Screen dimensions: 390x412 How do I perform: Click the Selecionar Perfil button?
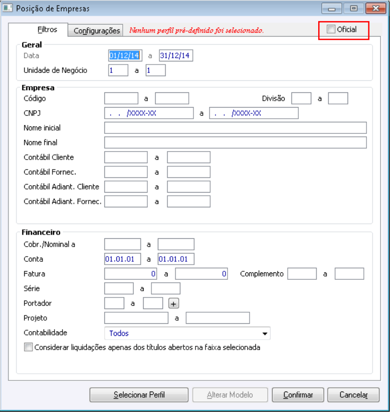tap(139, 395)
